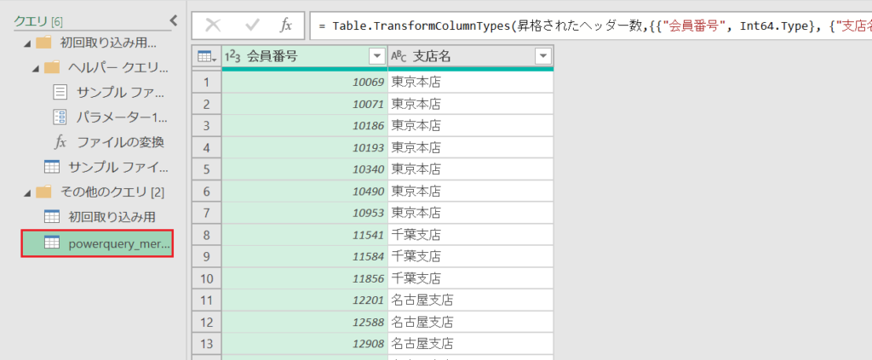The width and height of the screenshot is (872, 360).
Task: Select the サンプル ファ... query with document icon
Action: pyautogui.click(x=109, y=92)
